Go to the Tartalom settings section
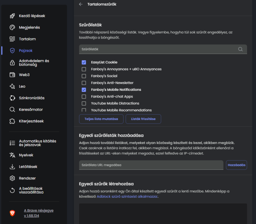 (27, 39)
